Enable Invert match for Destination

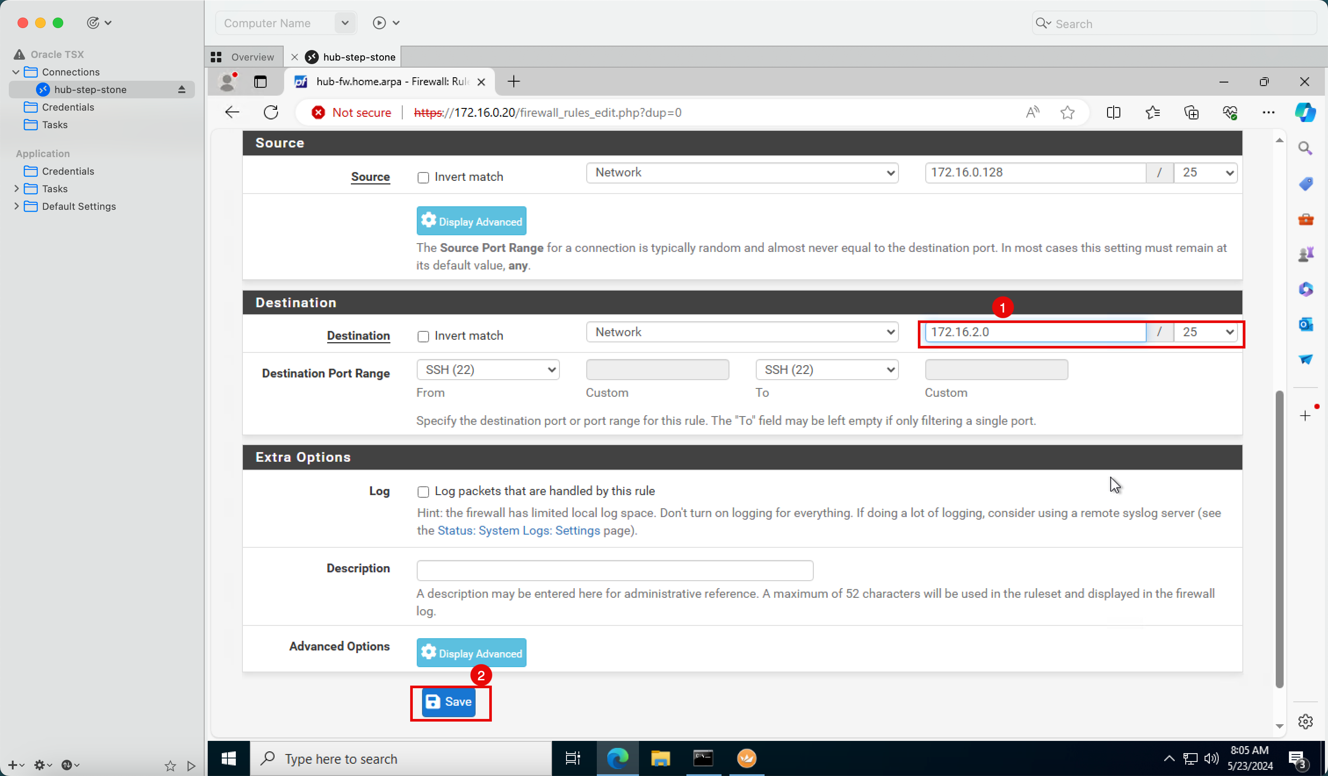click(423, 337)
